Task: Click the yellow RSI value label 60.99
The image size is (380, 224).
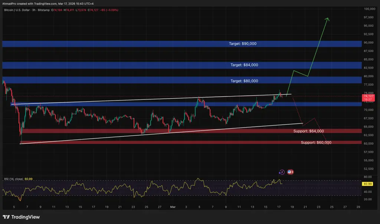Action: click(367, 184)
